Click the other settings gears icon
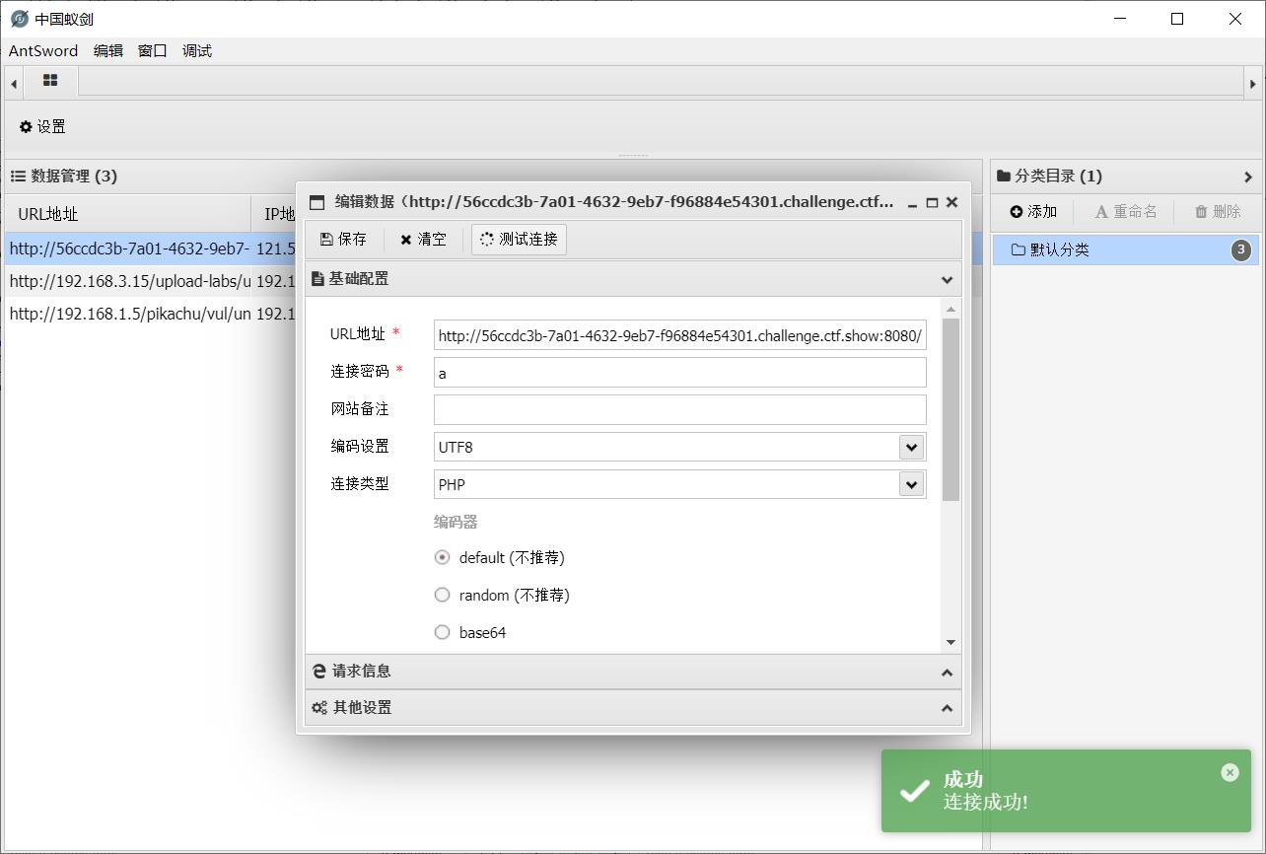This screenshot has height=854, width=1266. click(319, 708)
